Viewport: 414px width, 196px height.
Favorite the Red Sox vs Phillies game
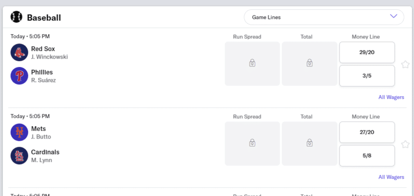coord(405,64)
